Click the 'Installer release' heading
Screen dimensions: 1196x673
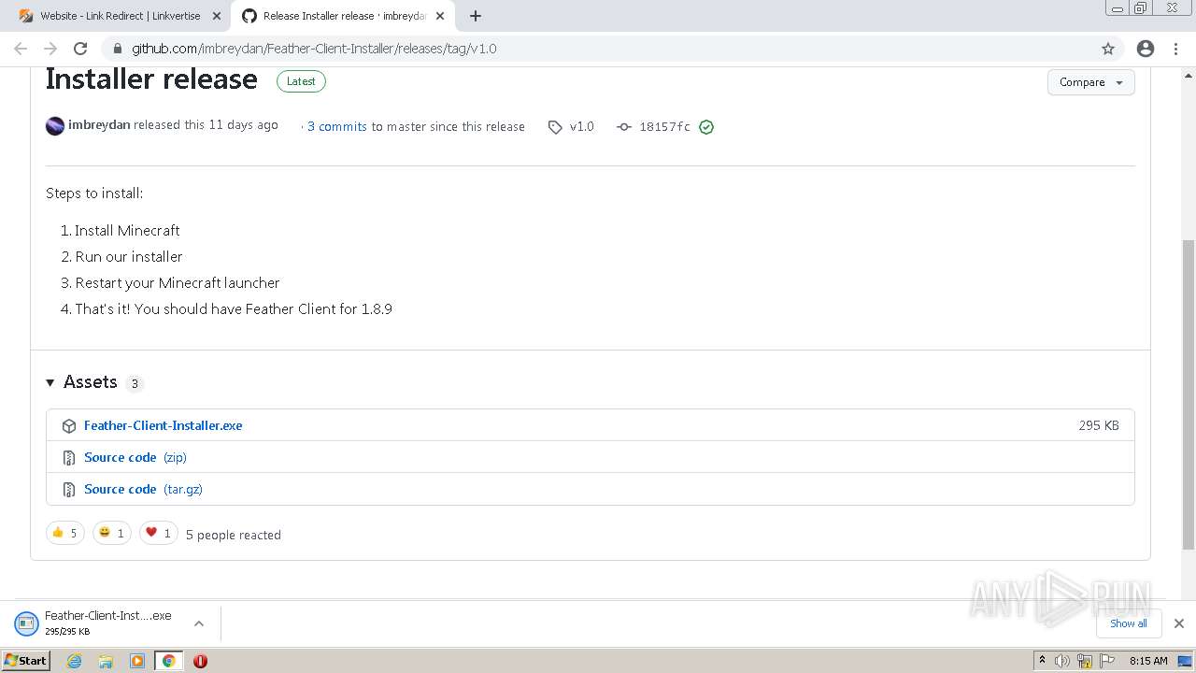click(151, 79)
